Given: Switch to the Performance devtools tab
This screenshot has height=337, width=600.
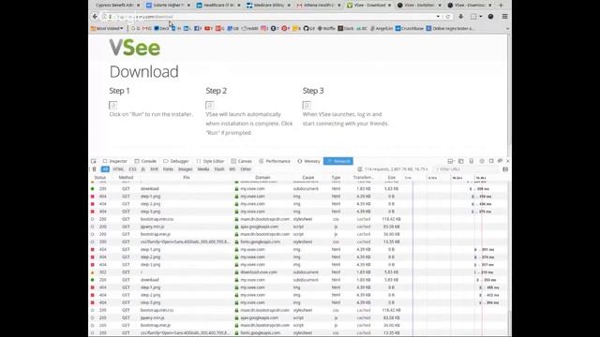Looking at the screenshot, I should tap(275, 161).
